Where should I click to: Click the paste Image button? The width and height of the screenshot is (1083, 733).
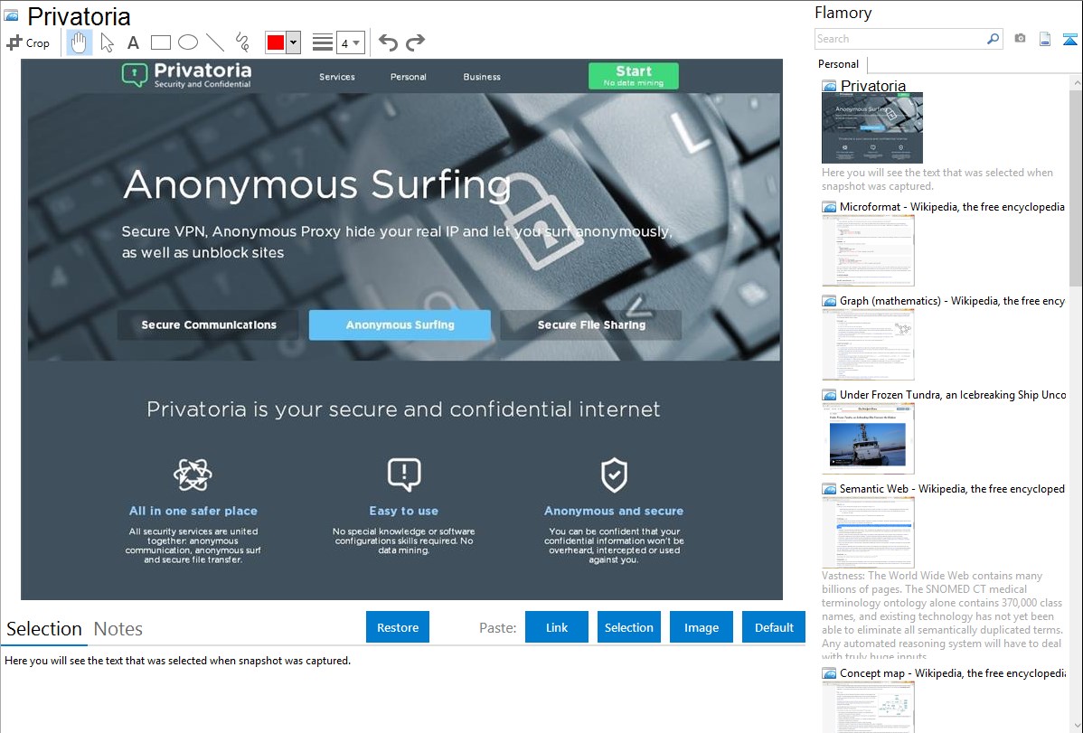click(x=701, y=627)
